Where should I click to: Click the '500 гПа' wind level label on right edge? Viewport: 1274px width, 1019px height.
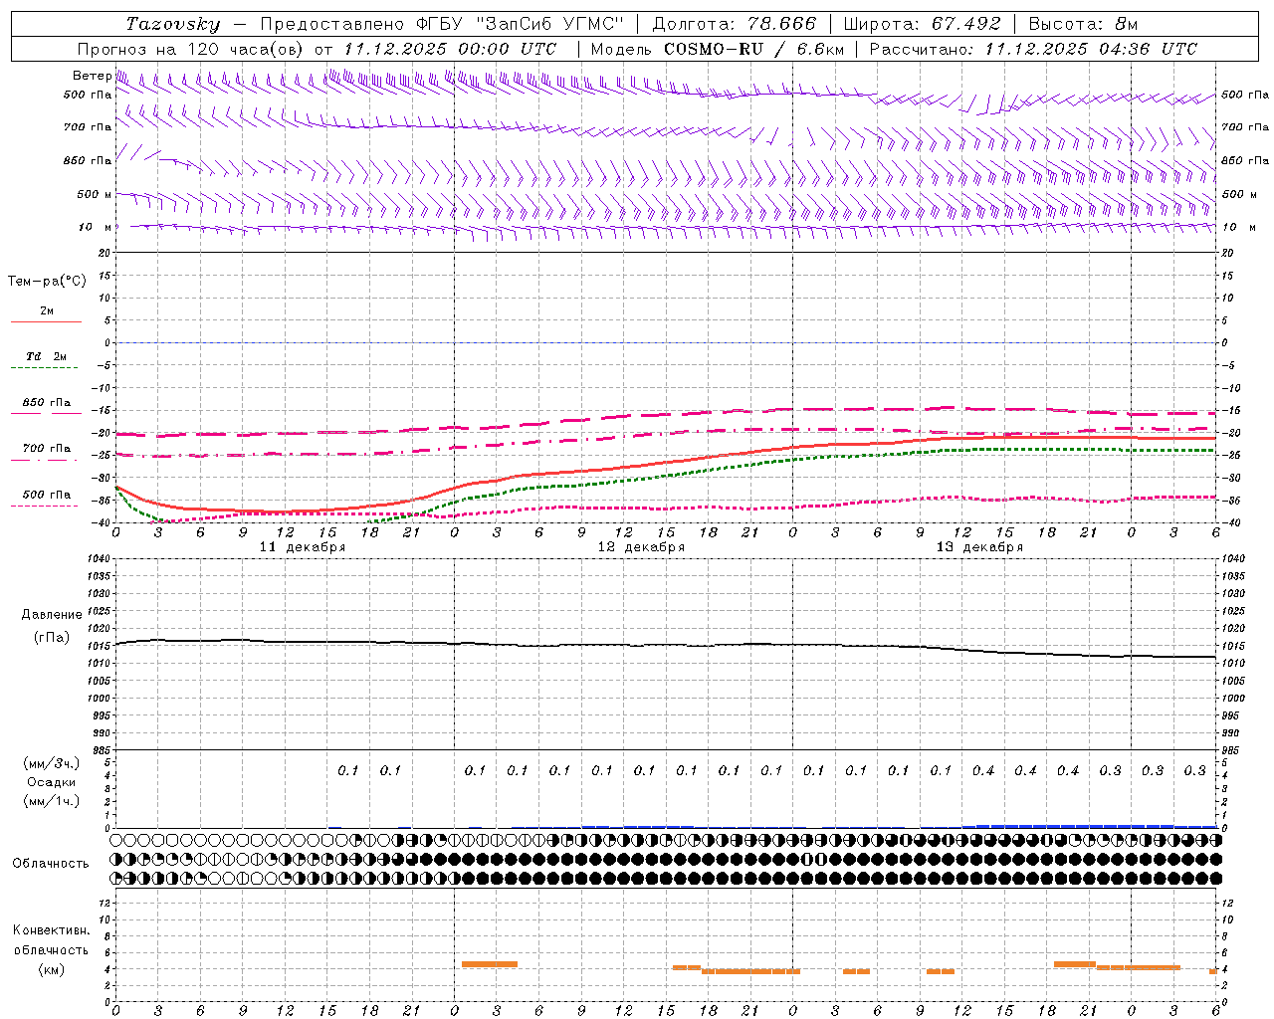1245,96
